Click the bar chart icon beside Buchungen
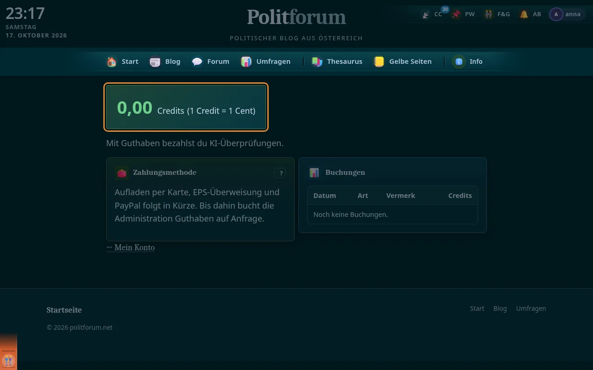This screenshot has width=593, height=370. pos(314,173)
